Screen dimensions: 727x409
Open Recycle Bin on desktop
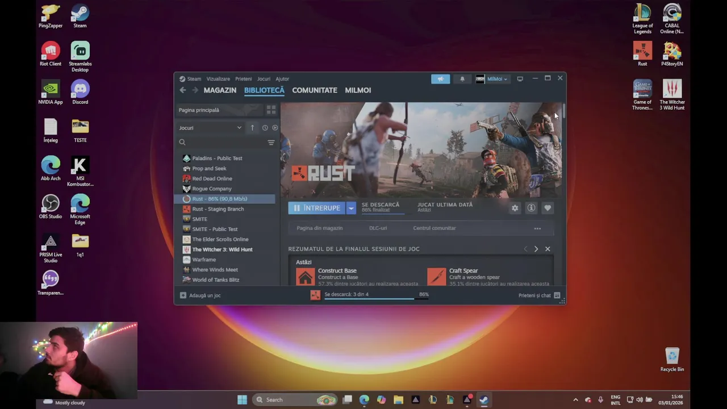click(x=672, y=359)
